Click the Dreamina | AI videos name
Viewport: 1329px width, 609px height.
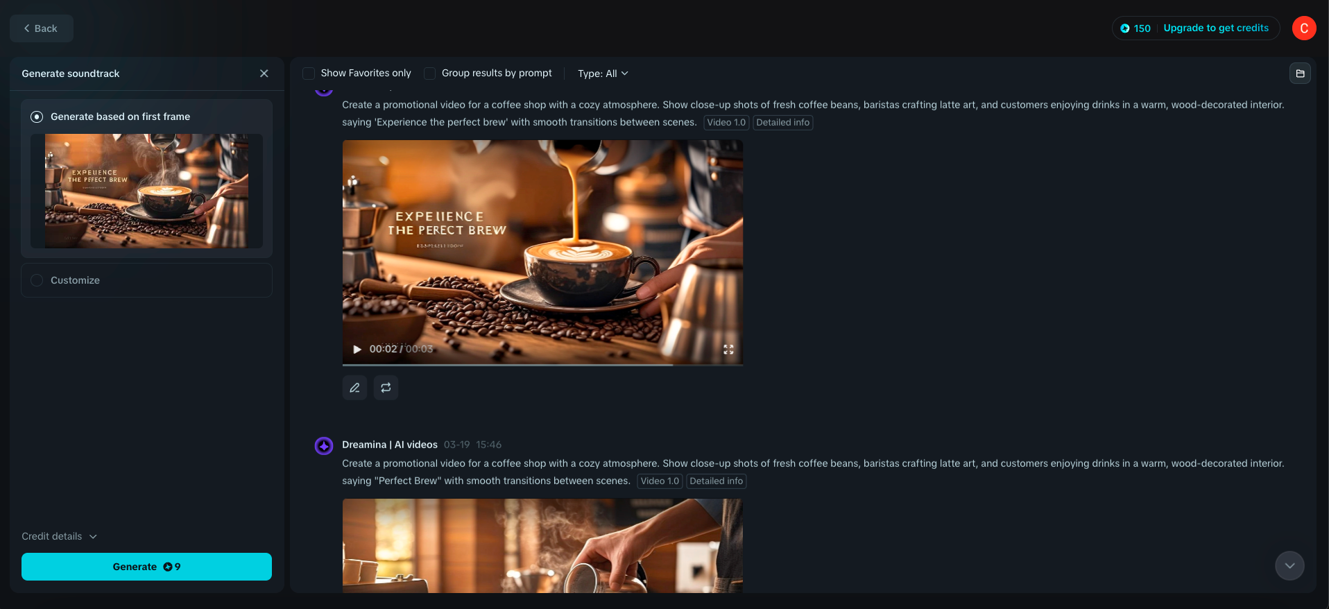(390, 445)
